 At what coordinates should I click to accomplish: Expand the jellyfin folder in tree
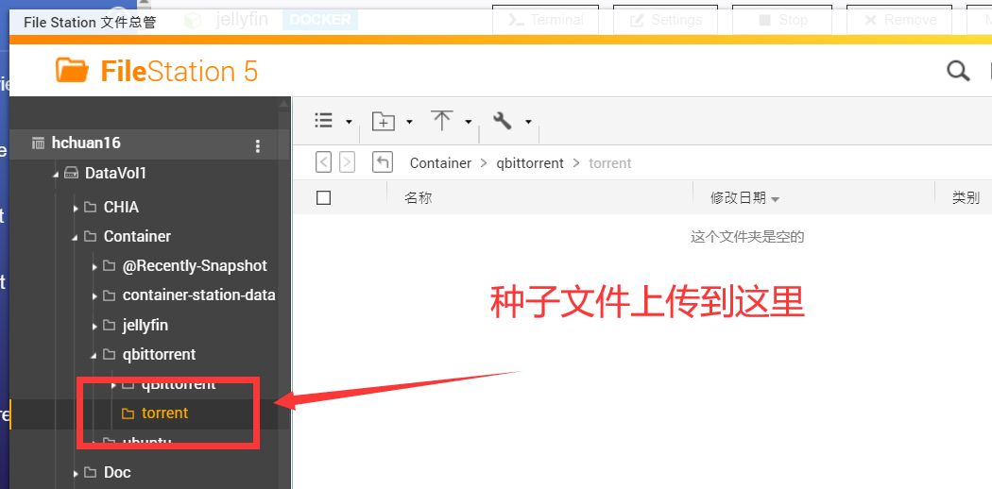coord(94,327)
